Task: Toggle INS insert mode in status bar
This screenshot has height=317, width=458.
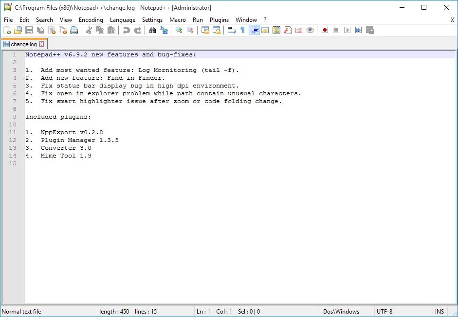Action: pos(440,312)
